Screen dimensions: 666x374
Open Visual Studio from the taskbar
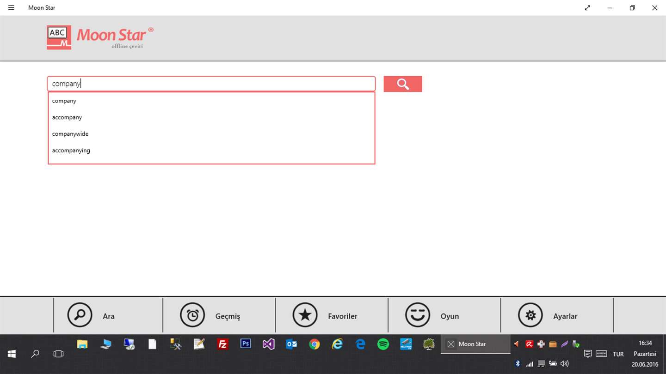pyautogui.click(x=268, y=344)
